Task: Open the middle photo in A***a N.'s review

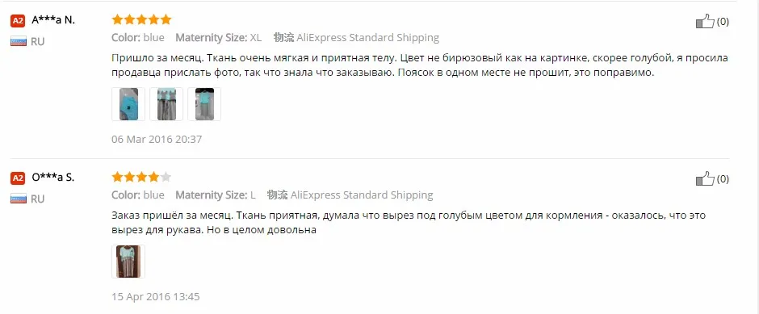Action: point(166,104)
